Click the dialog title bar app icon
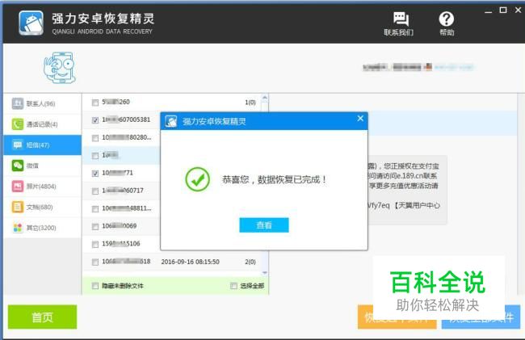Screen dimensions: 525x340 tap(171, 121)
